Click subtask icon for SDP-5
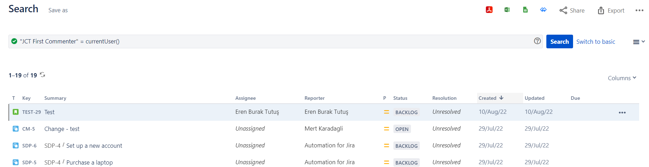This screenshot has width=649, height=167. coord(15,162)
